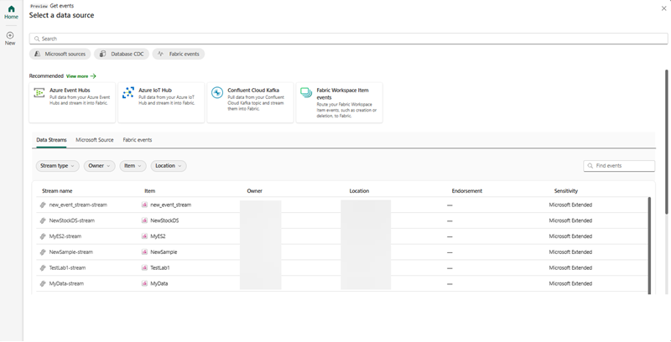Click stream icon beside TestLab1-stream

(x=43, y=268)
